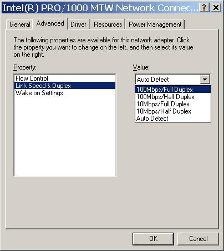The image size is (224, 251).
Task: Switch to the General tab
Action: [x=20, y=24]
